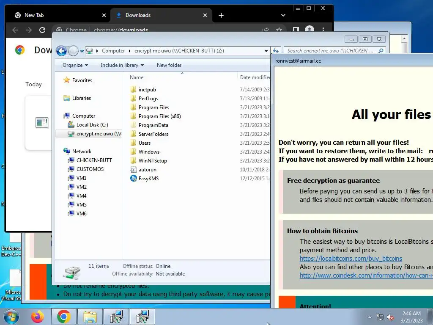433x325 pixels.
Task: Close the Downloads tab in Chrome
Action: pyautogui.click(x=205, y=15)
